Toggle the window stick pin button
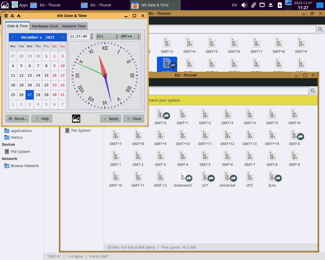 [x=12, y=16]
